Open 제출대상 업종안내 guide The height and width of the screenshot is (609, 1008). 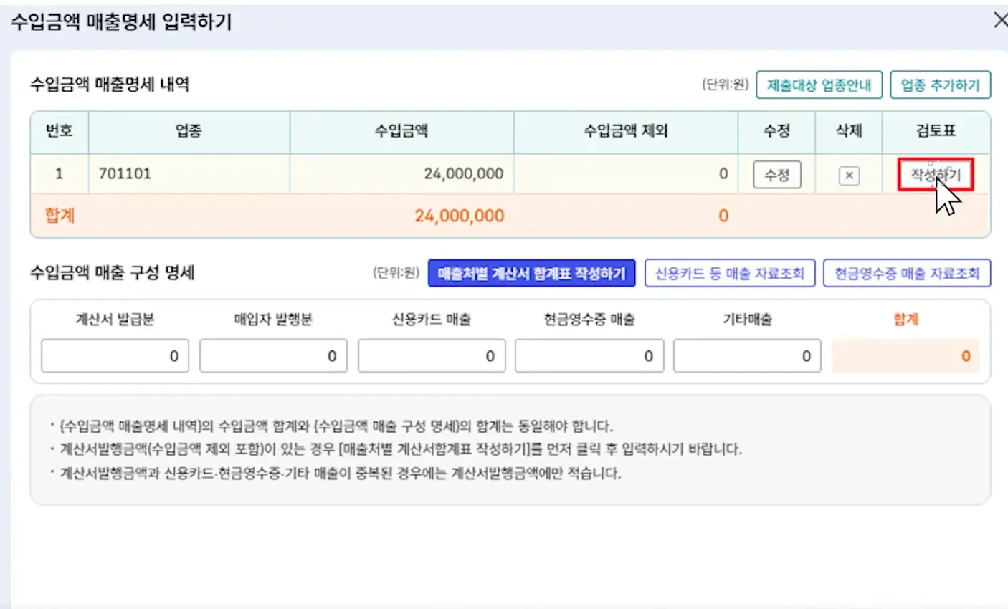coord(819,85)
